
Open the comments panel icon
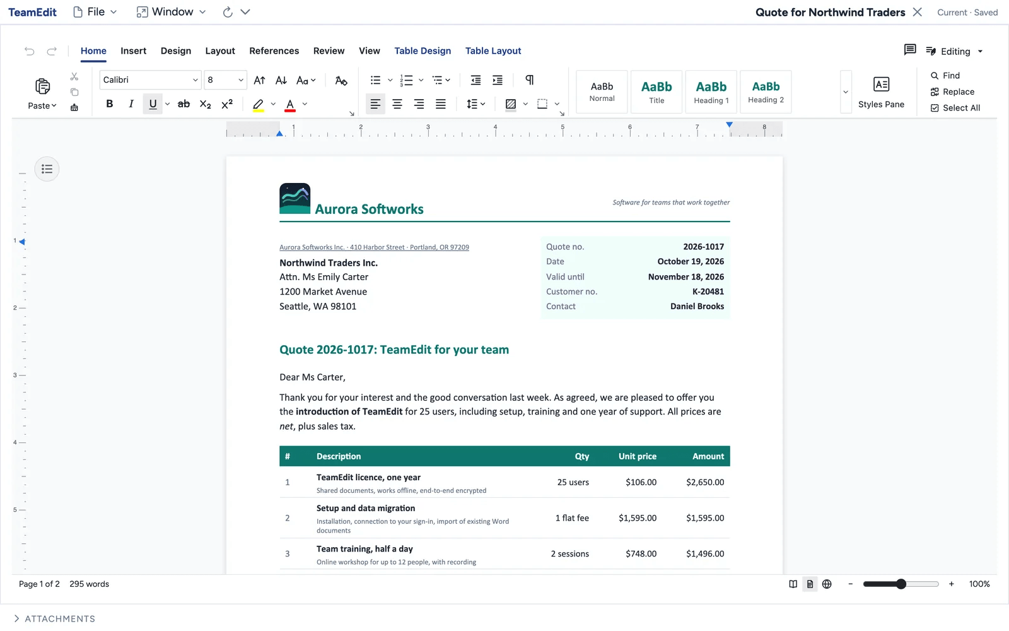tap(909, 50)
